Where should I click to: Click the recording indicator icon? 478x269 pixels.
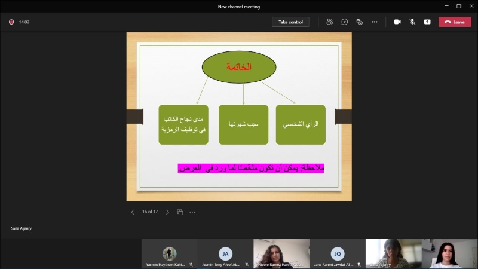click(11, 22)
